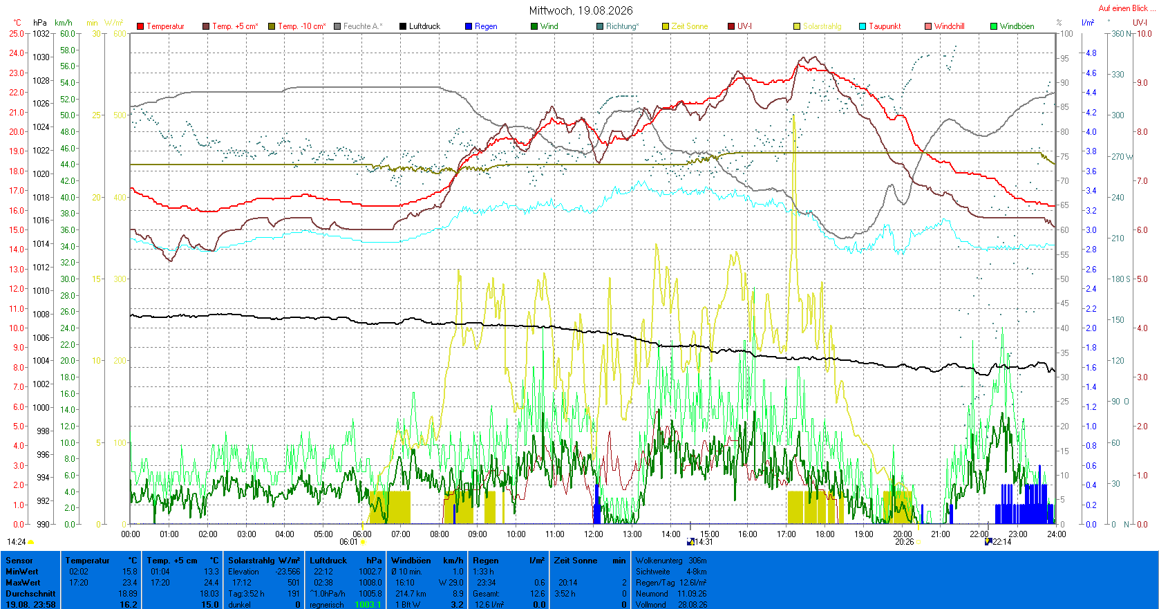The width and height of the screenshot is (1159, 609).
Task: Click the 'Taupunkt' legend label
Action: 885,26
